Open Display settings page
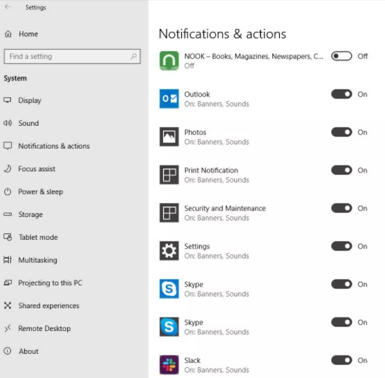 pos(30,100)
